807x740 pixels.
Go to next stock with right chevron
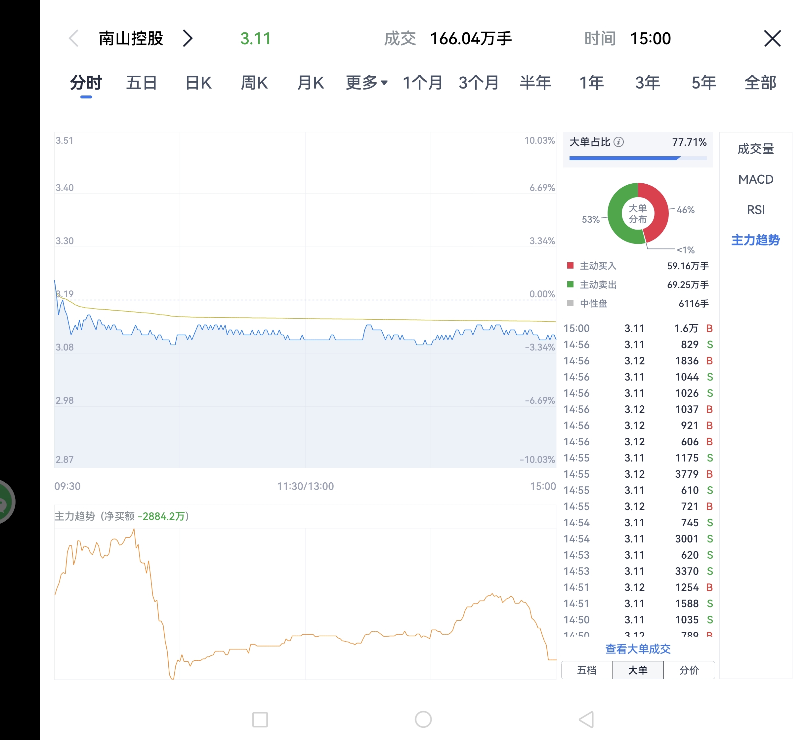pos(188,39)
